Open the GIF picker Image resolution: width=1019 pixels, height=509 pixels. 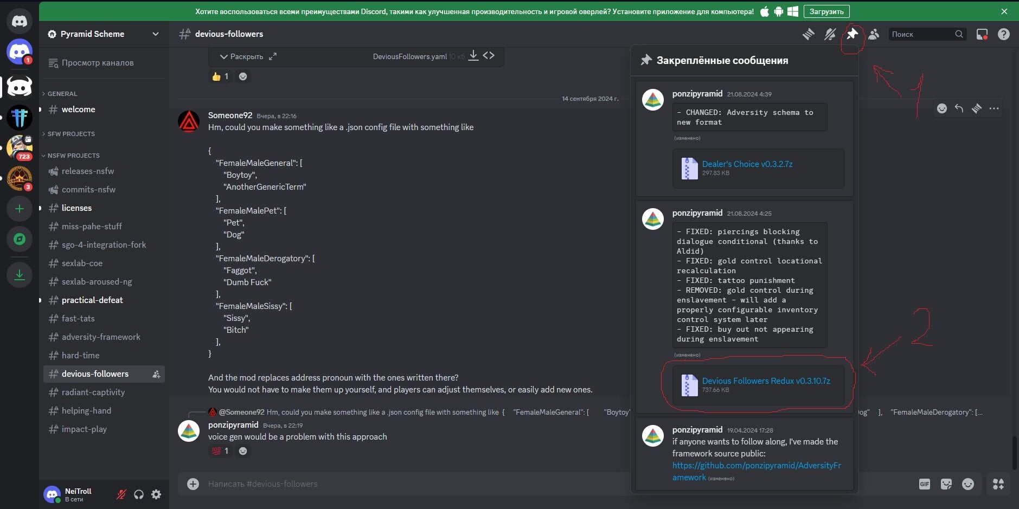[924, 484]
